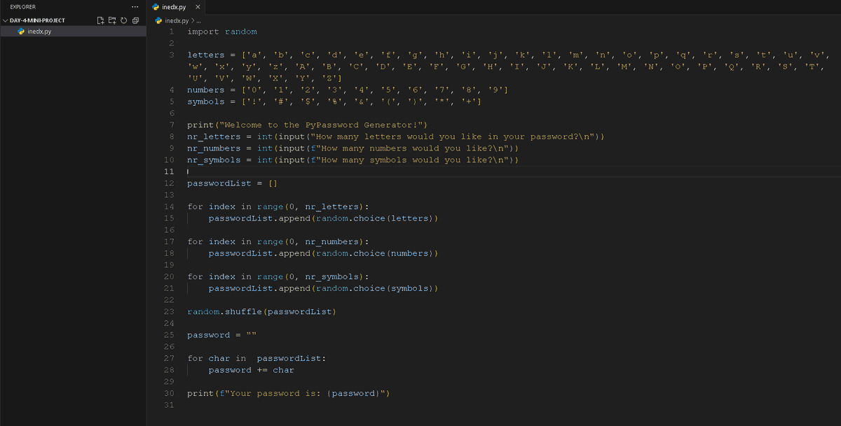Image resolution: width=841 pixels, height=426 pixels.
Task: Click the Python icon beside inedx.py in Explorer
Action: (21, 31)
